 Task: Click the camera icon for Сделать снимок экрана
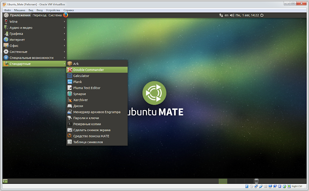tap(70, 130)
